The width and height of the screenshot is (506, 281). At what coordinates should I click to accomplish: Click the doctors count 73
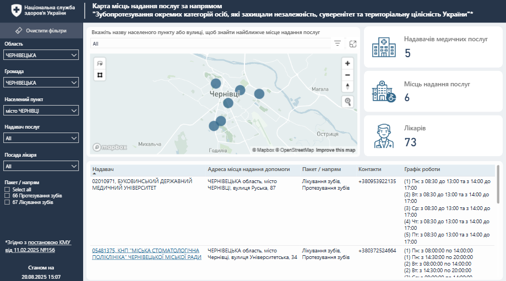pyautogui.click(x=411, y=142)
